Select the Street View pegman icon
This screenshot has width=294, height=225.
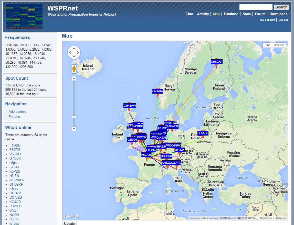74,69
